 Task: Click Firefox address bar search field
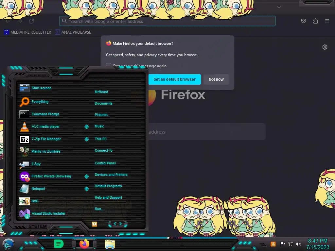click(x=167, y=21)
